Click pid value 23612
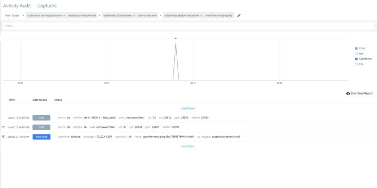 [168, 118]
